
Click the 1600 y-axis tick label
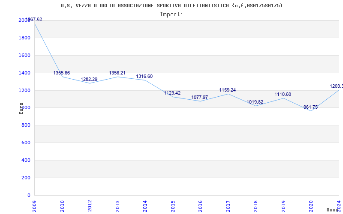(24, 56)
